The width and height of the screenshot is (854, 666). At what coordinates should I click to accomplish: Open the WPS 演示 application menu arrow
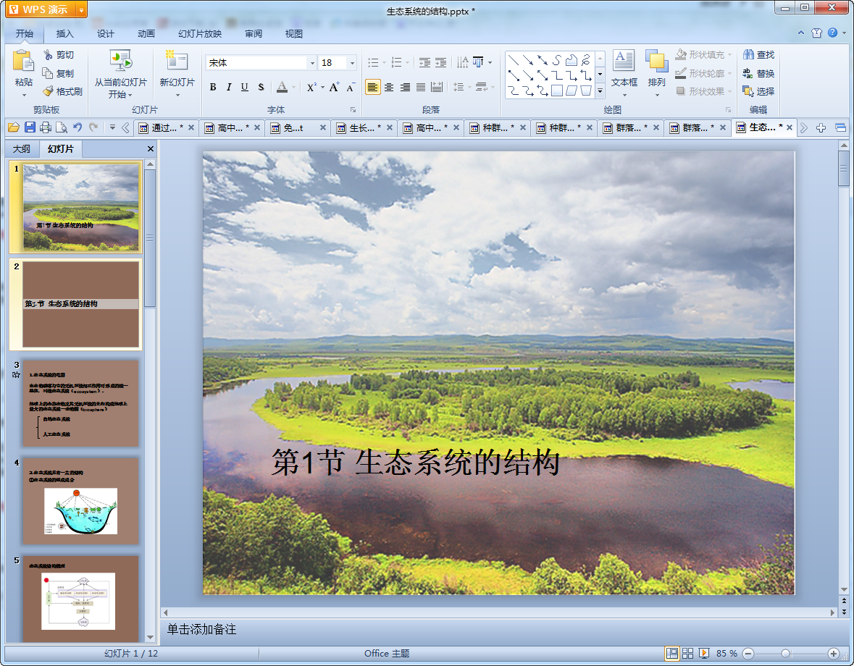(81, 9)
